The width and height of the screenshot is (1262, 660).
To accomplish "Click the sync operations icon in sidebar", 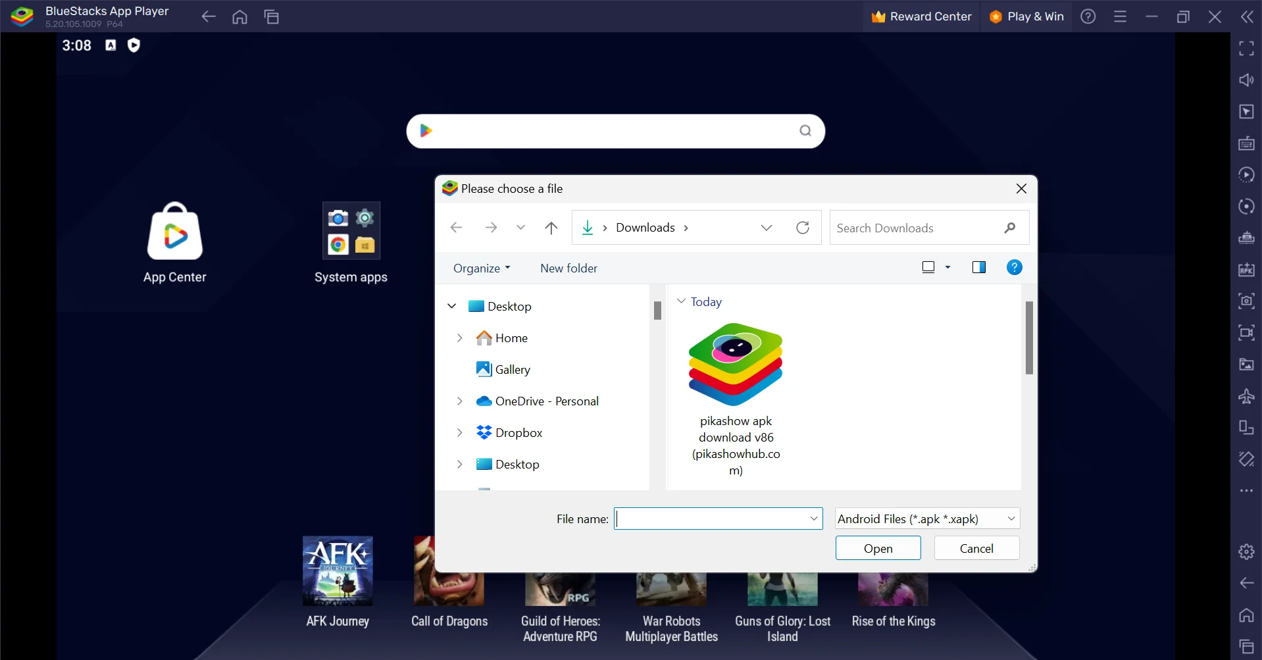I will [x=1246, y=207].
